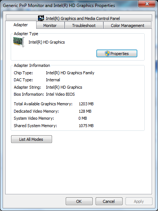Screen dimensions: 158x211
Task: Click the 'Internal' DAC type value
Action: (x=53, y=80)
